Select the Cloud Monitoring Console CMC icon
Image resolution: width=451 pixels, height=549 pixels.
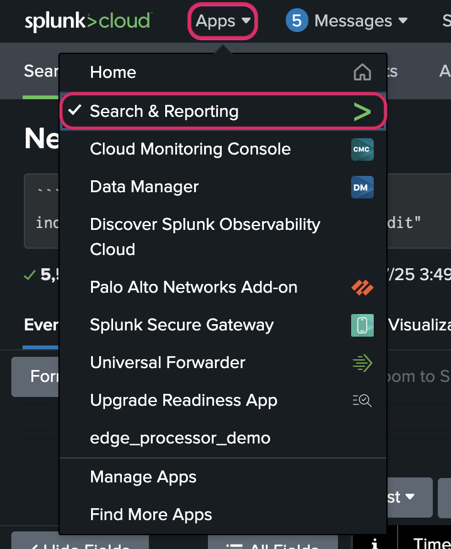(x=362, y=149)
